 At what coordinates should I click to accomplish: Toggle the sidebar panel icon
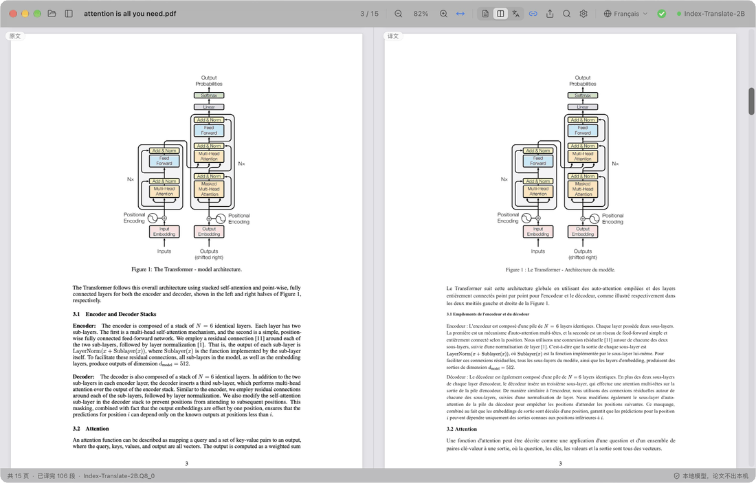point(69,14)
